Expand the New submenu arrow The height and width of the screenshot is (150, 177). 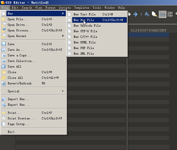[x=63, y=13]
